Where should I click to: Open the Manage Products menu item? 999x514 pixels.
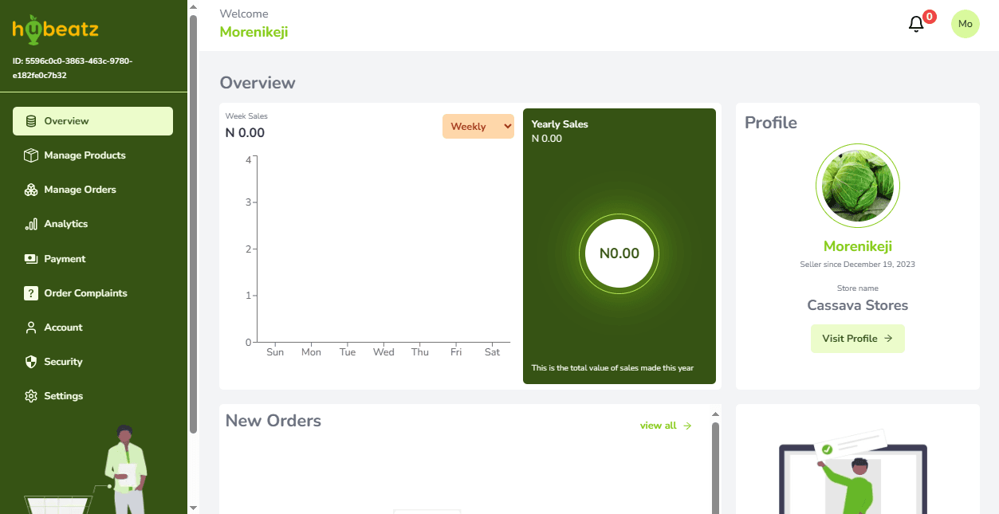85,155
